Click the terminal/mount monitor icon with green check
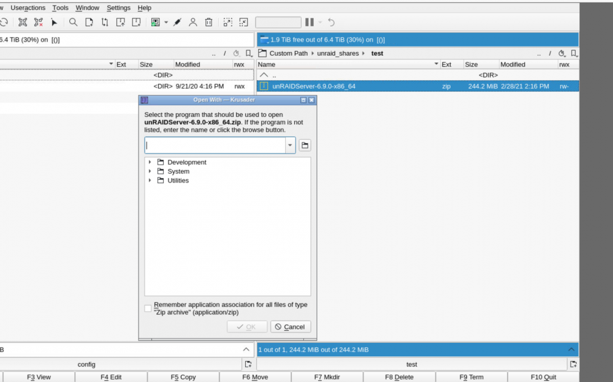The image size is (613, 382). tap(155, 22)
